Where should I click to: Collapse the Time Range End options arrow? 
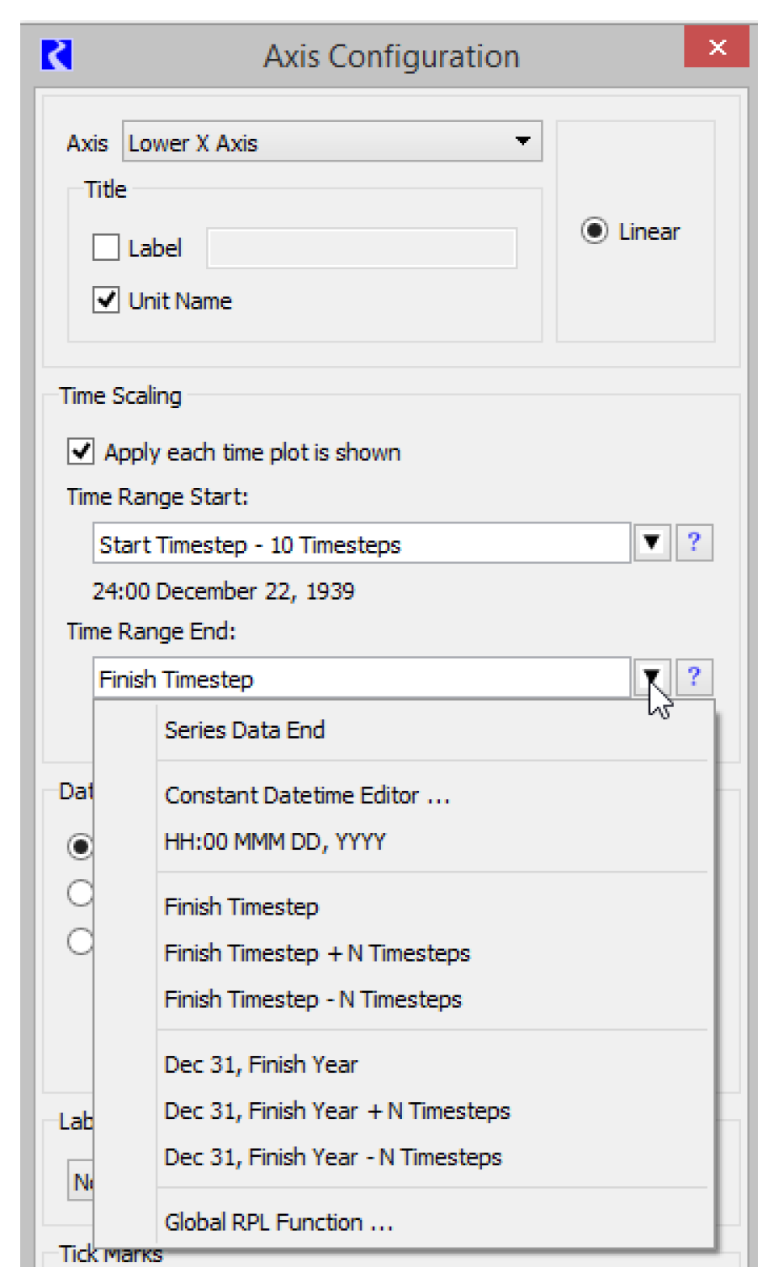pyautogui.click(x=651, y=677)
